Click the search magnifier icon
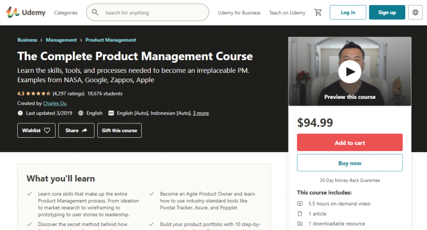 point(95,12)
